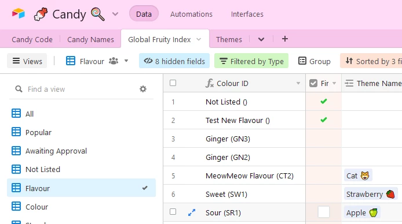Viewport: 402px width, 224px height.
Task: Click the add table plus icon
Action: 284,39
